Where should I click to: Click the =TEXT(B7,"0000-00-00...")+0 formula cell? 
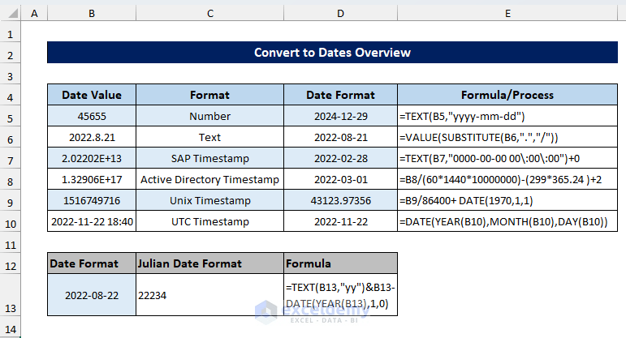(x=507, y=158)
